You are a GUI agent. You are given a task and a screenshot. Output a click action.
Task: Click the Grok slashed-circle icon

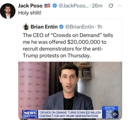coord(111,6)
